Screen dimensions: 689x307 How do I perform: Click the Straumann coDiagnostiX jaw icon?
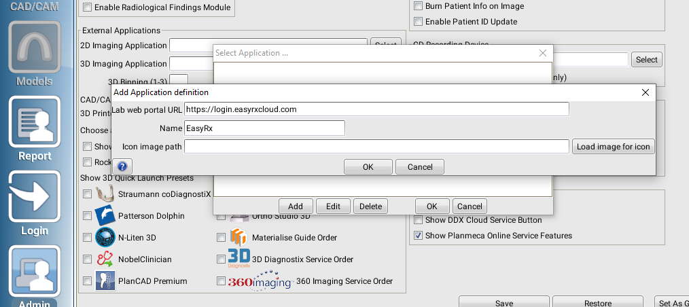[x=105, y=193]
